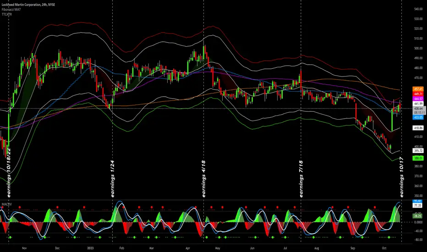Click Dec on the time axis
Screen dimensions: 427x252
tap(57, 248)
